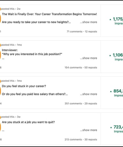Open the 29 reposts link
Screen dimensions: 123x147
91,103
